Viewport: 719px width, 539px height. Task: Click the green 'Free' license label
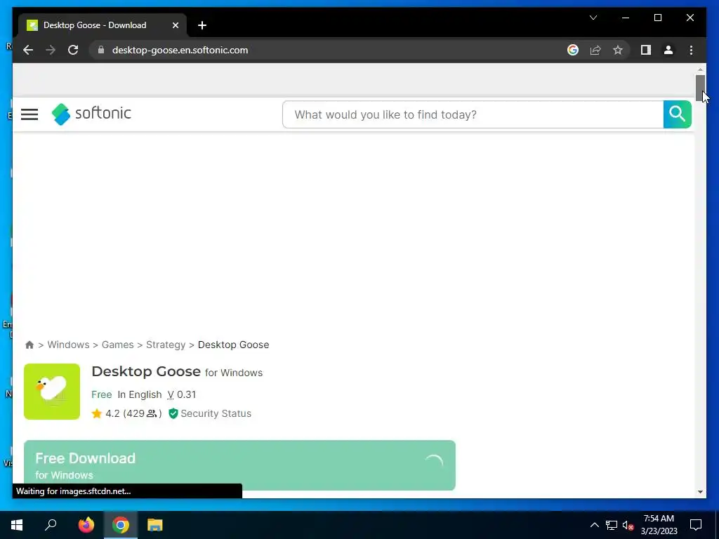[x=101, y=394]
